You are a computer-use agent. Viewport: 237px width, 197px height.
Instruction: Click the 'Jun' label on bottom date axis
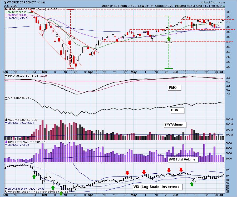pos(175,195)
